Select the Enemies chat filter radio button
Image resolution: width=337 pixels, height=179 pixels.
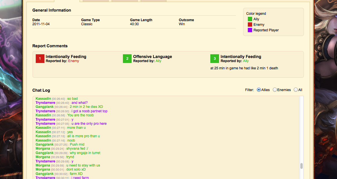(275, 90)
